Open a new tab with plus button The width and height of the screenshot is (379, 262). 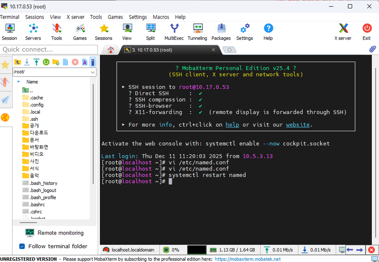pyautogui.click(x=229, y=50)
